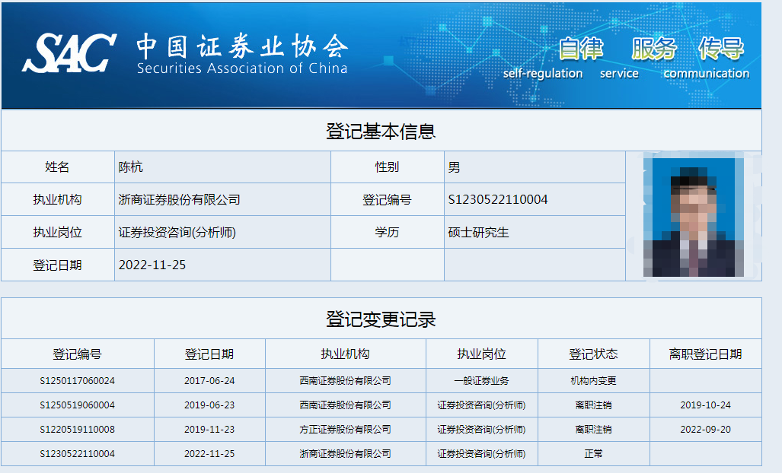Click the 执业机构 column header
The width and height of the screenshot is (782, 473).
coord(345,354)
